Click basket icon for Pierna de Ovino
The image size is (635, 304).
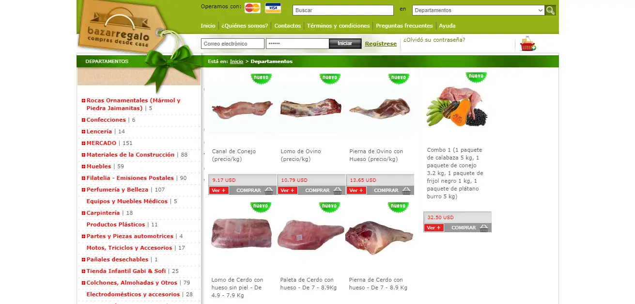coord(406,191)
